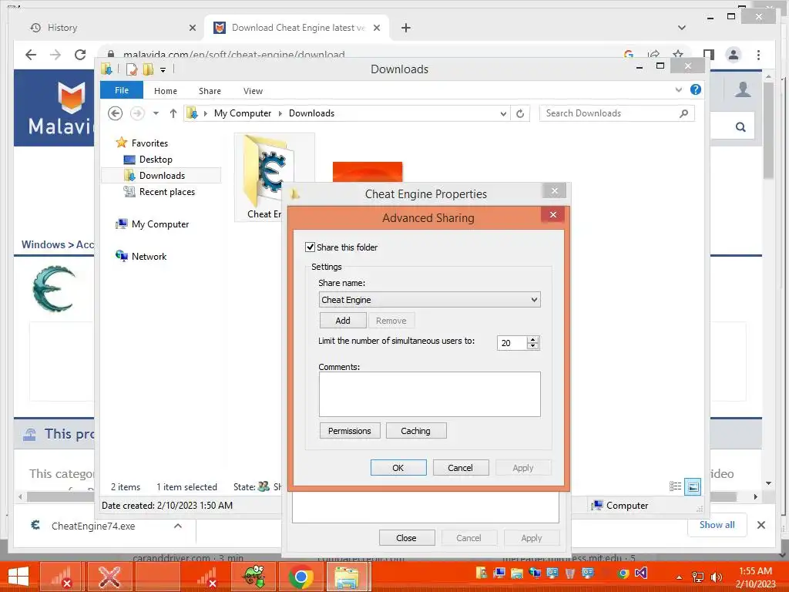Switch Explorer to details view
The image size is (789, 592).
675,486
